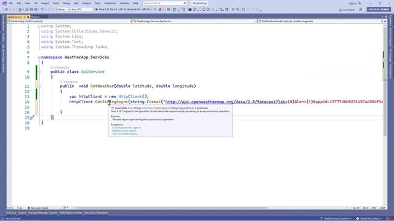Open the Output panel tab
This screenshot has width=394, height=221.
tap(22, 213)
